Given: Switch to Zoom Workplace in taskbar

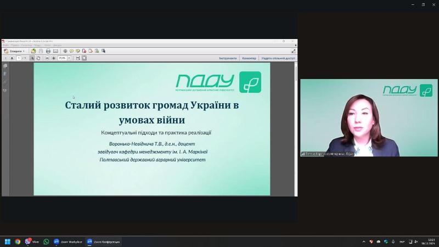Looking at the screenshot, I should pyautogui.click(x=67, y=242).
